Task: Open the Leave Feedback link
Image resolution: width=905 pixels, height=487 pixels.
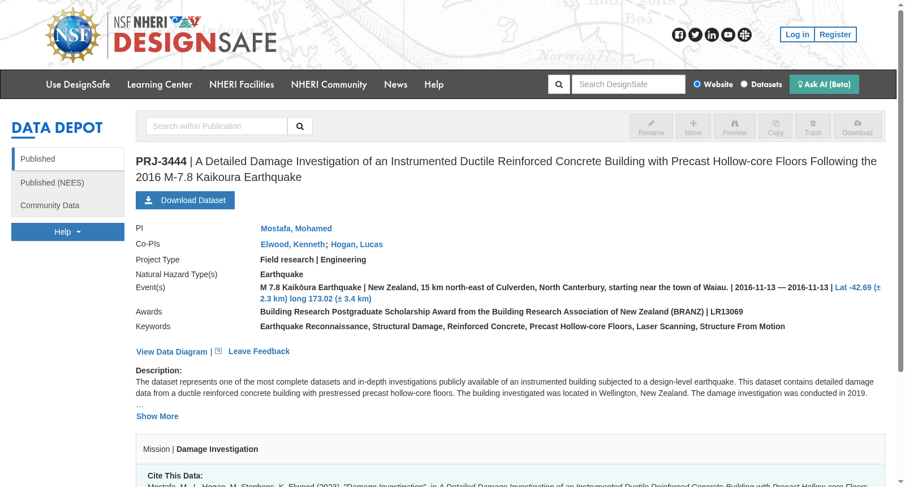Action: click(x=259, y=351)
